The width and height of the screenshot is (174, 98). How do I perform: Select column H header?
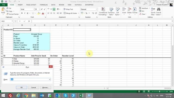click(x=97, y=25)
